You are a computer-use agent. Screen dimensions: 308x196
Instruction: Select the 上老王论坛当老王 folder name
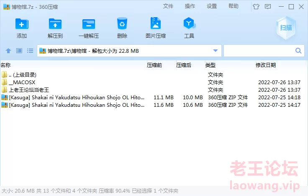29,90
